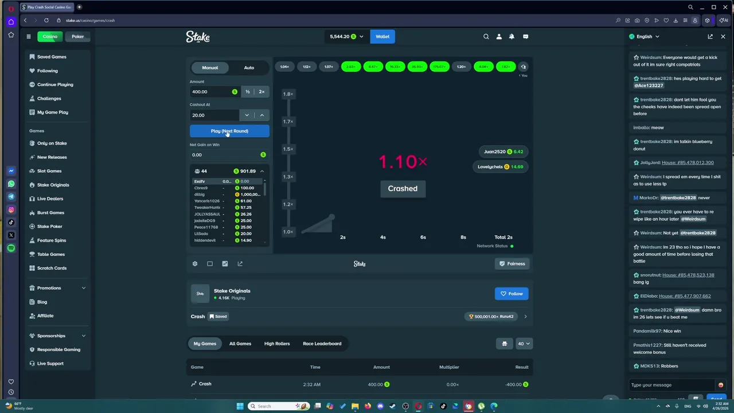Open the hamburger menu icon

pos(28,37)
